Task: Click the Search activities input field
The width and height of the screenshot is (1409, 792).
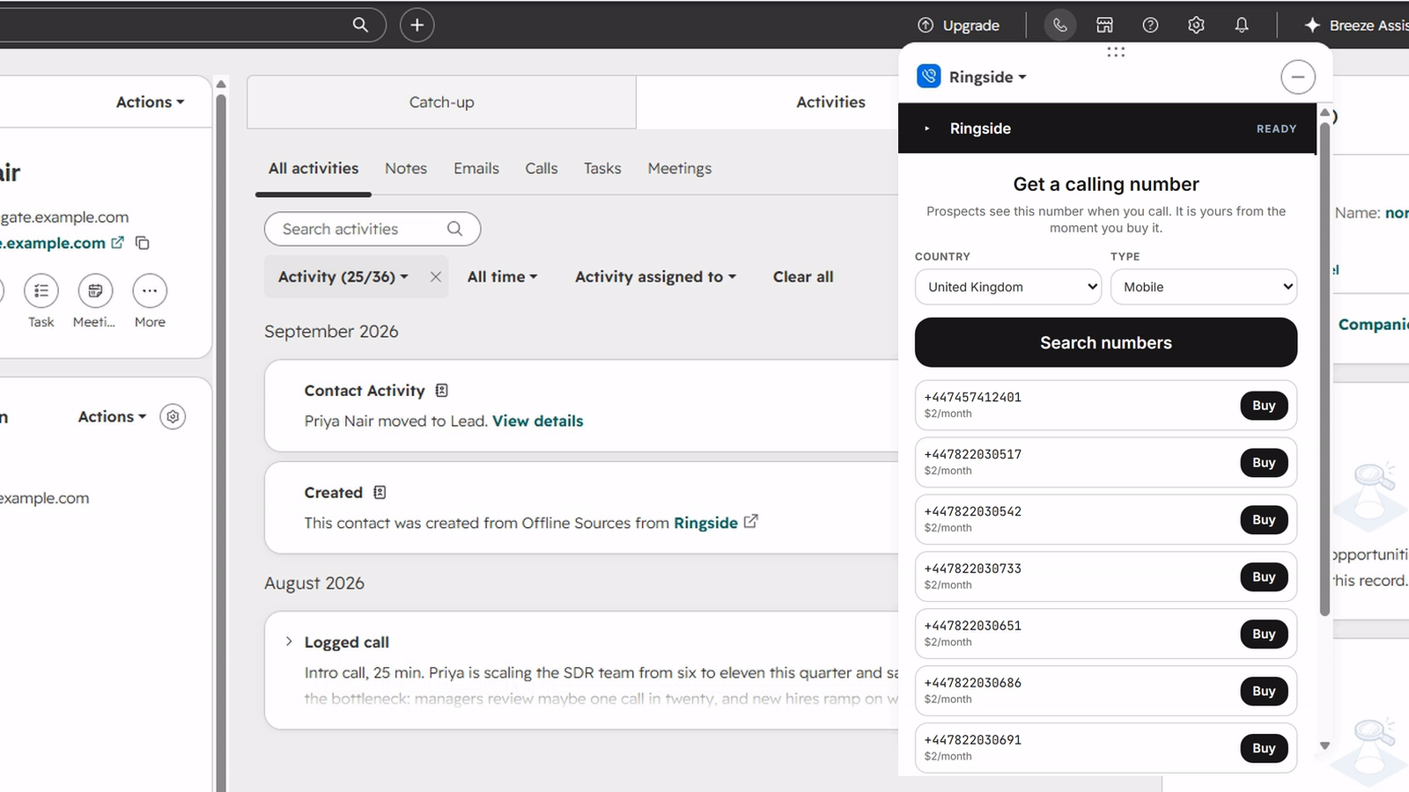Action: (373, 229)
